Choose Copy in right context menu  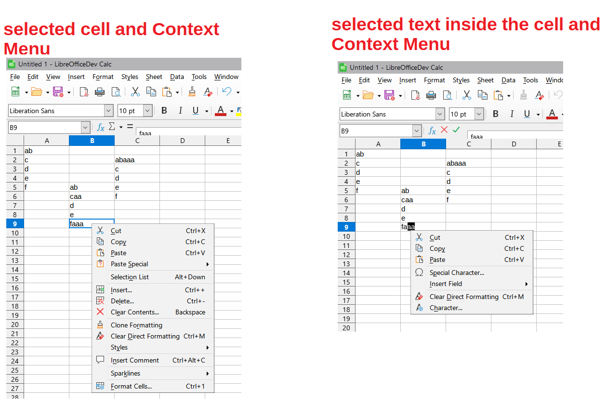[x=472, y=248]
